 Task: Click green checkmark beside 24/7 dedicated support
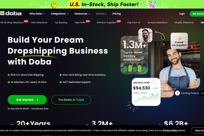pos(60,82)
